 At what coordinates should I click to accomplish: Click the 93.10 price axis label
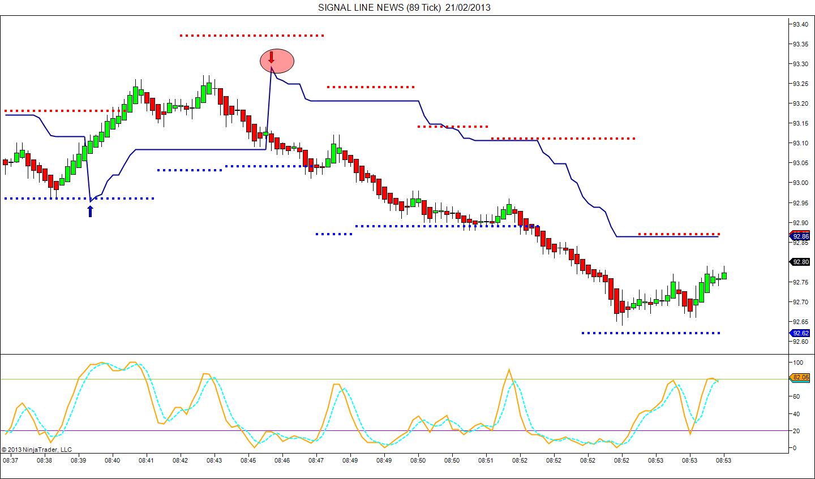click(800, 143)
